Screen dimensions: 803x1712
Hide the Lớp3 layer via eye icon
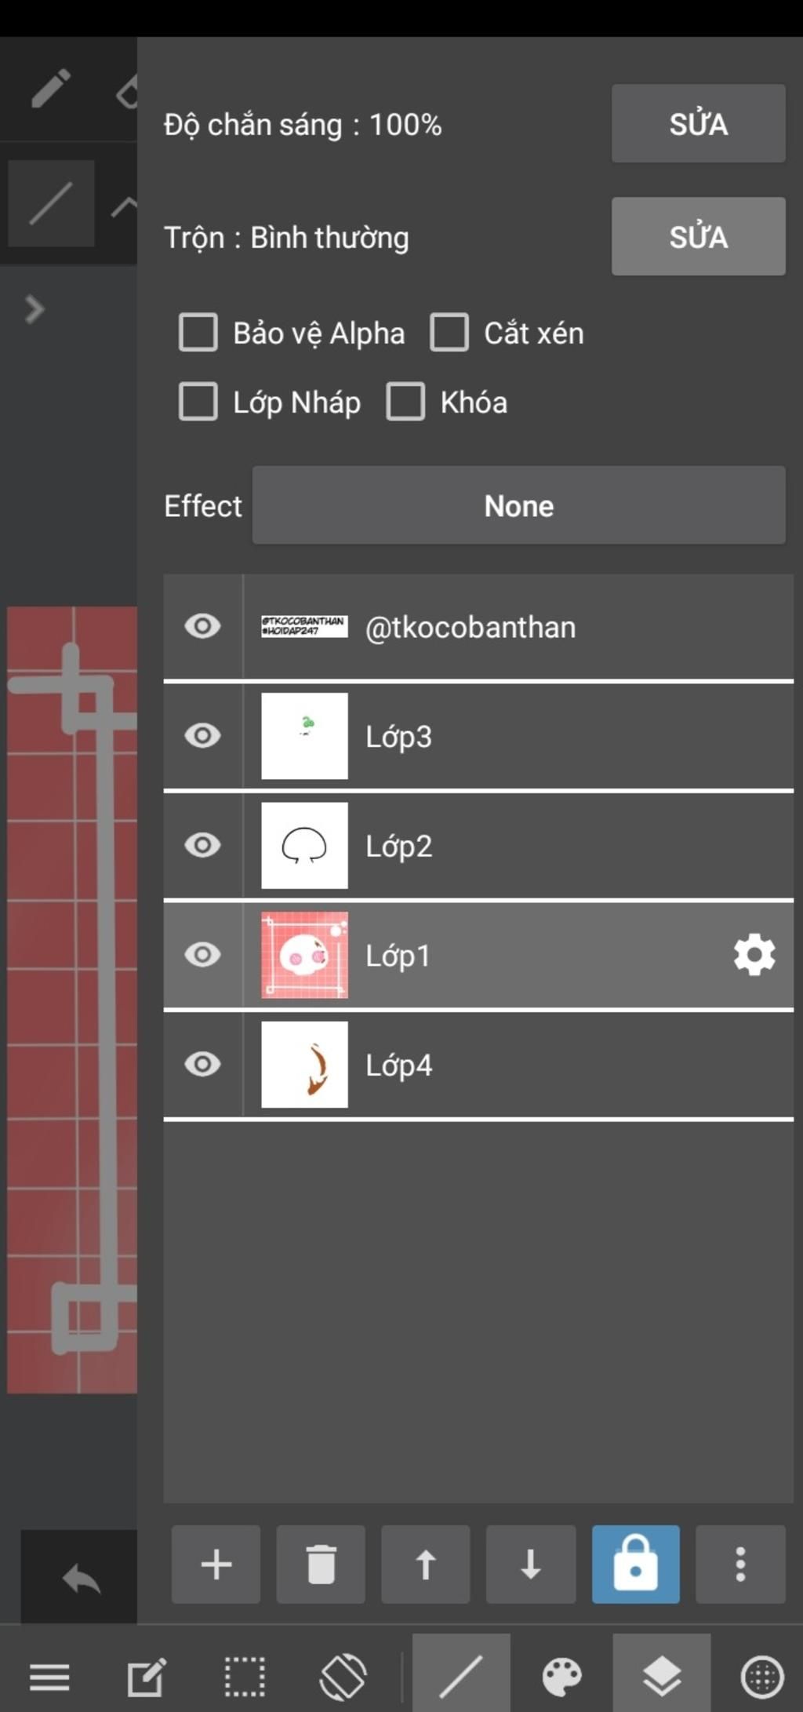pos(202,735)
